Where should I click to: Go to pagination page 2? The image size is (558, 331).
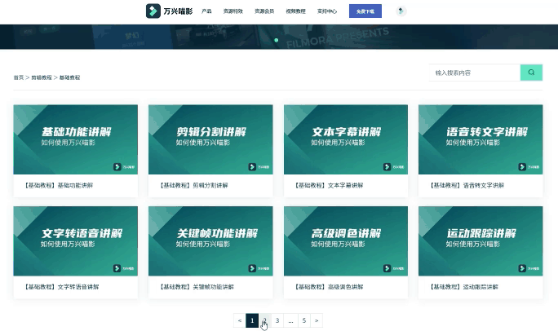[x=265, y=320]
